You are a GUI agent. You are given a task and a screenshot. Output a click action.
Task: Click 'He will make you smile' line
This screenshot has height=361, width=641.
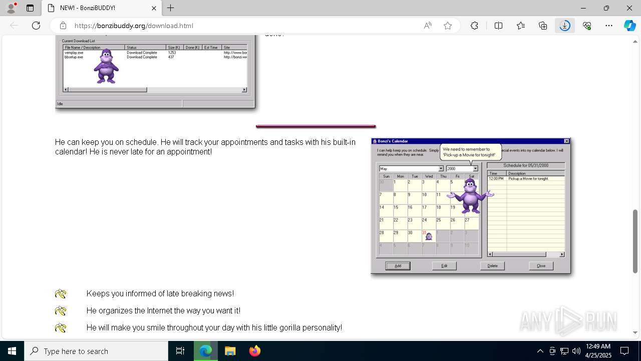[214, 328]
